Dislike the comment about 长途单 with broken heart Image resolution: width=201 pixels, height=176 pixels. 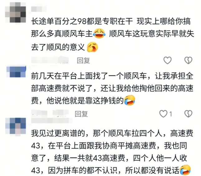point(188,60)
